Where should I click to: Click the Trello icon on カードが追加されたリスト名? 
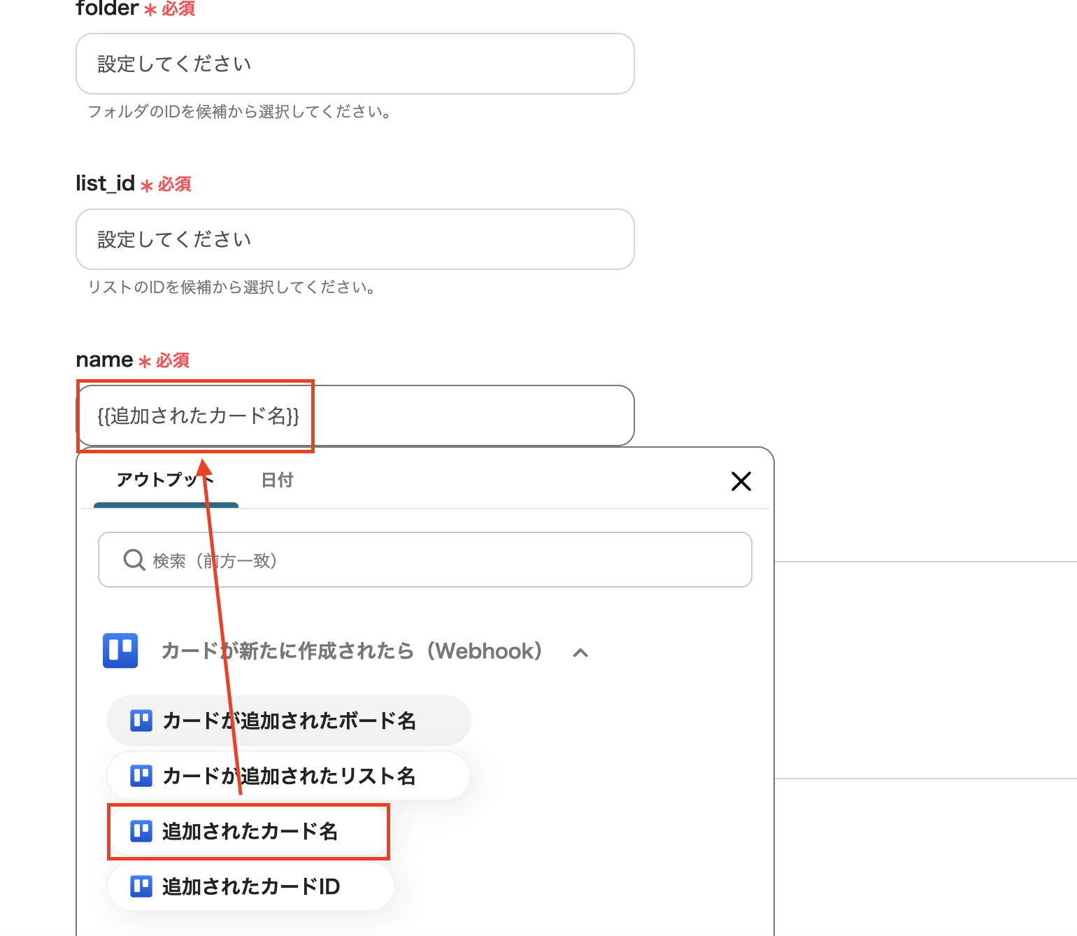(x=141, y=775)
